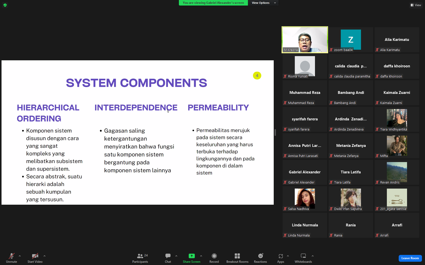Select Gabriel Alexander participant tile
Viewport: 425px width, 265px height.
coord(305,172)
